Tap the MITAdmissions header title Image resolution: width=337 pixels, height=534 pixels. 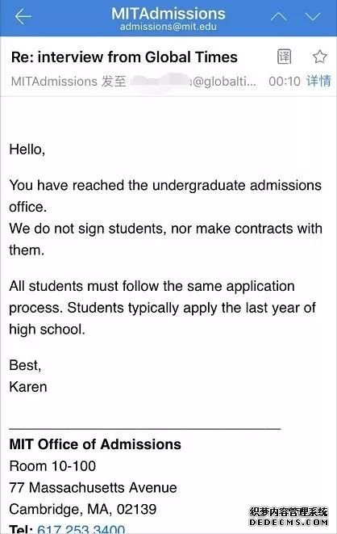(x=168, y=14)
